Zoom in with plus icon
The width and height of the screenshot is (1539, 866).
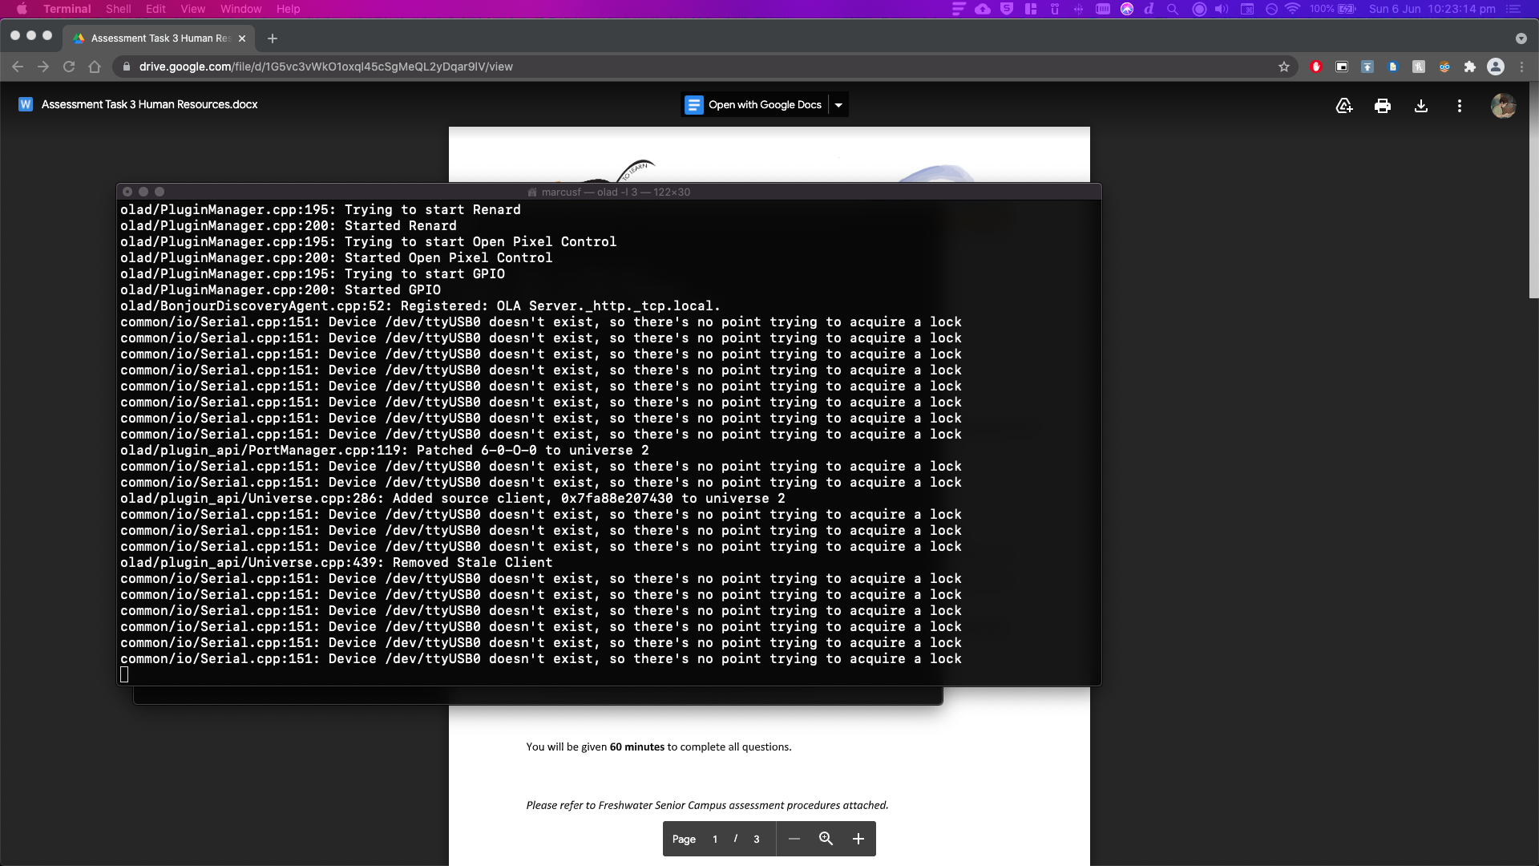tap(858, 839)
